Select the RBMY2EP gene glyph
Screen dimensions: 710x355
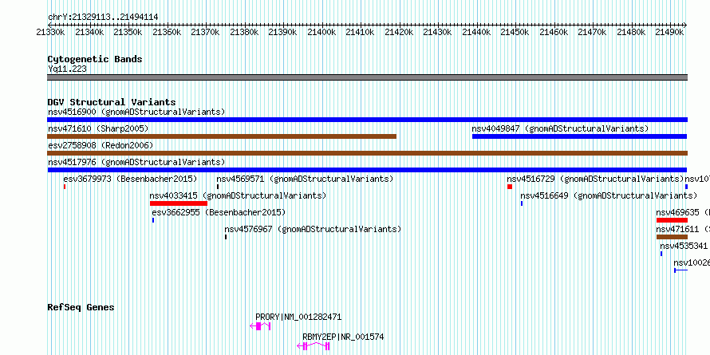point(313,346)
